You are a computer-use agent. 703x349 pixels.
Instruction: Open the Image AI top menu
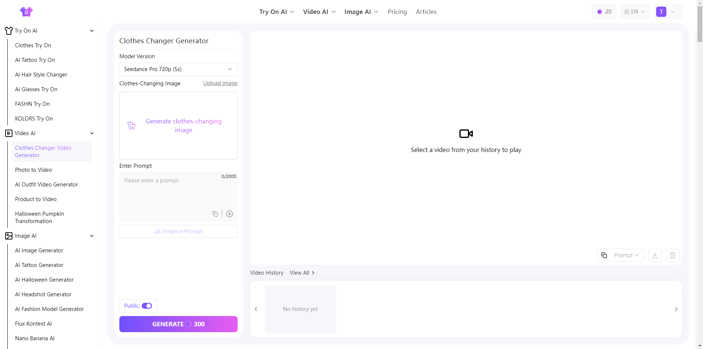[x=361, y=12]
